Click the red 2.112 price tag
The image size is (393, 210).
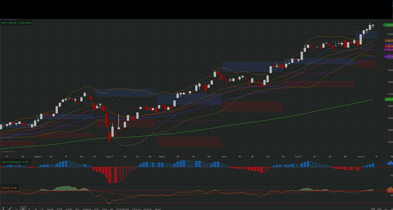coord(389,46)
